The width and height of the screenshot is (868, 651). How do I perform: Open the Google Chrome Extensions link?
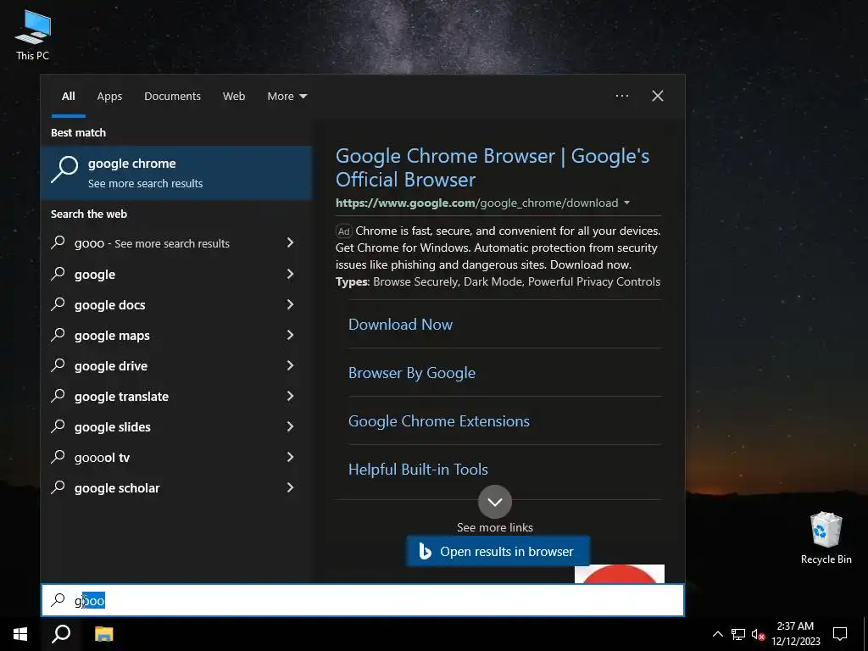439,421
